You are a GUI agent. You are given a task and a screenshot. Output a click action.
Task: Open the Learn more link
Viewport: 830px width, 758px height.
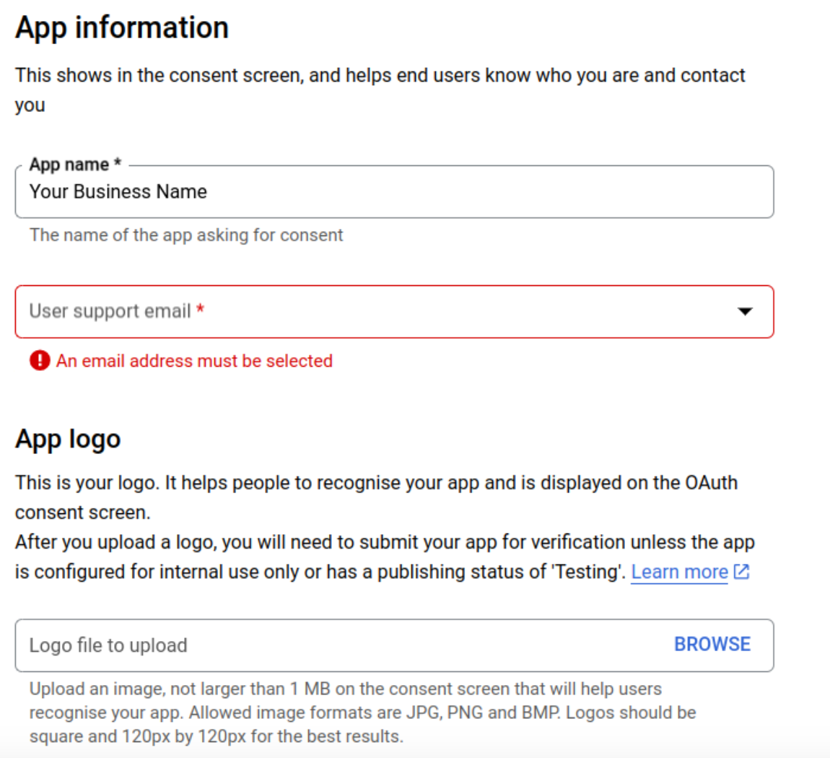pyautogui.click(x=679, y=572)
